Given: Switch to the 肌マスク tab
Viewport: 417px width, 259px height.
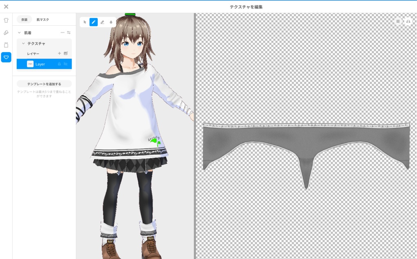Looking at the screenshot, I should (42, 20).
